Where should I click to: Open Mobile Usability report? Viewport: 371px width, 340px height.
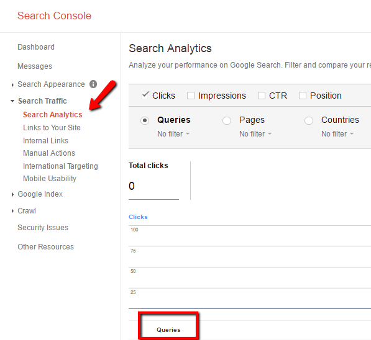tap(50, 179)
